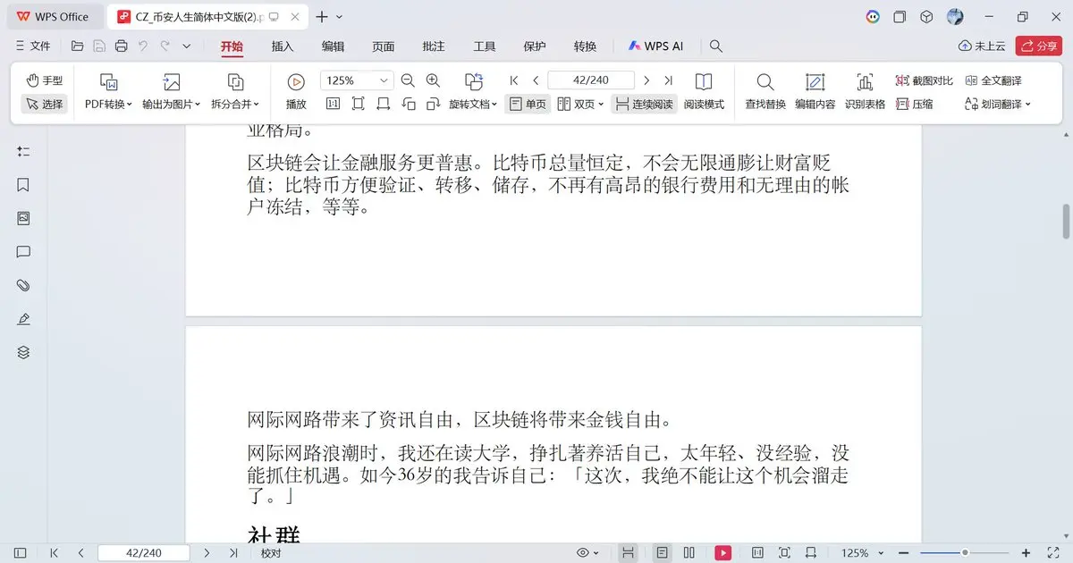Rotate page counterclockwise icon
Viewport: 1073px width, 563px height.
coord(409,104)
